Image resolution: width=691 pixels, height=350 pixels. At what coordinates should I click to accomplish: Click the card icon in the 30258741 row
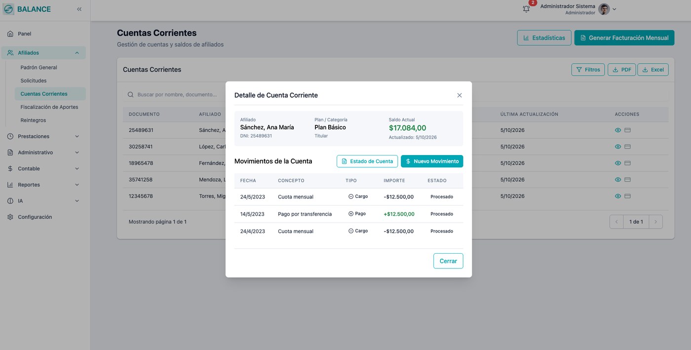click(628, 147)
